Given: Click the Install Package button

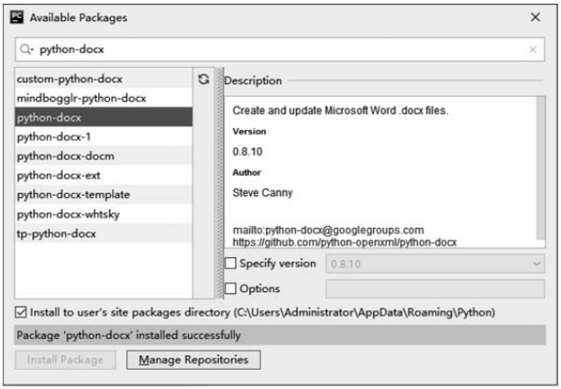Looking at the screenshot, I should pyautogui.click(x=66, y=360).
